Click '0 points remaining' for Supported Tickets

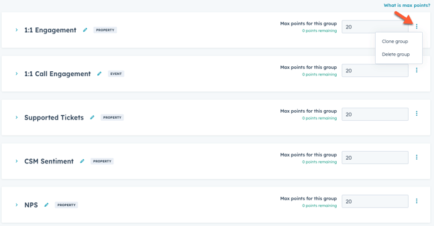pyautogui.click(x=319, y=118)
